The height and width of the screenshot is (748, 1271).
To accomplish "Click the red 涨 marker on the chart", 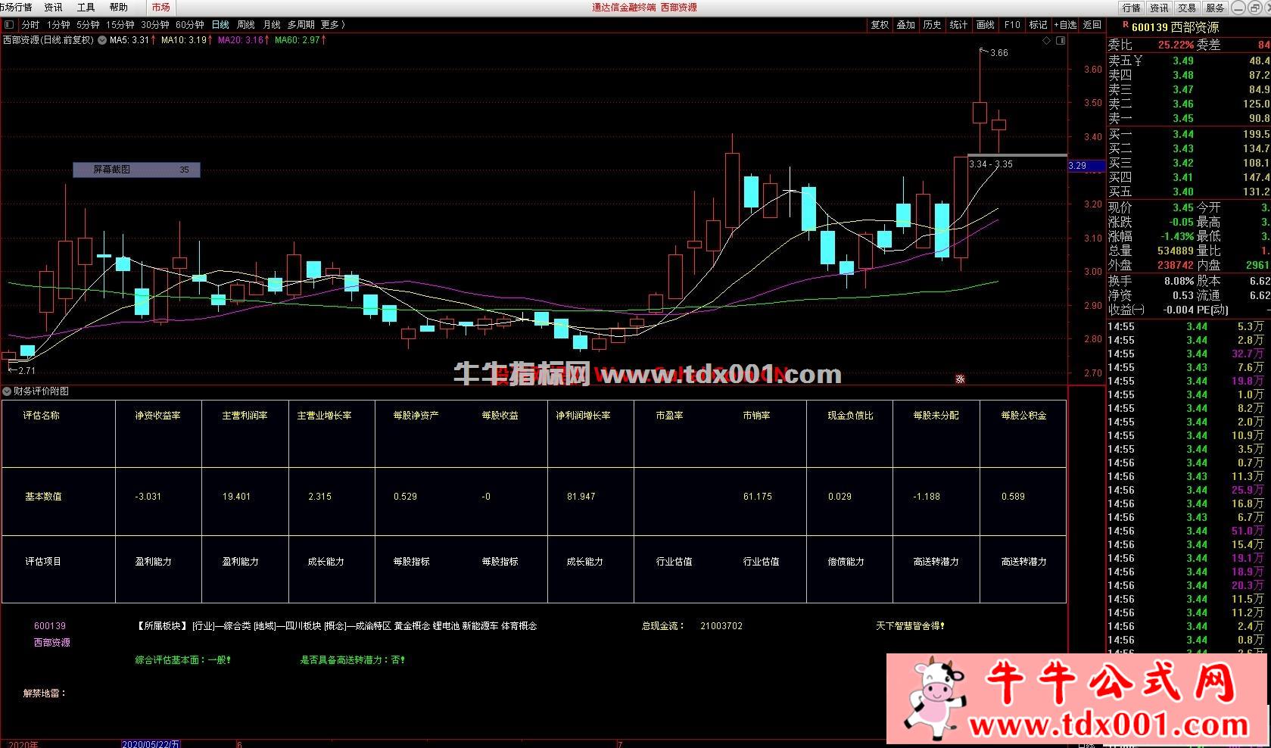I will click(960, 379).
